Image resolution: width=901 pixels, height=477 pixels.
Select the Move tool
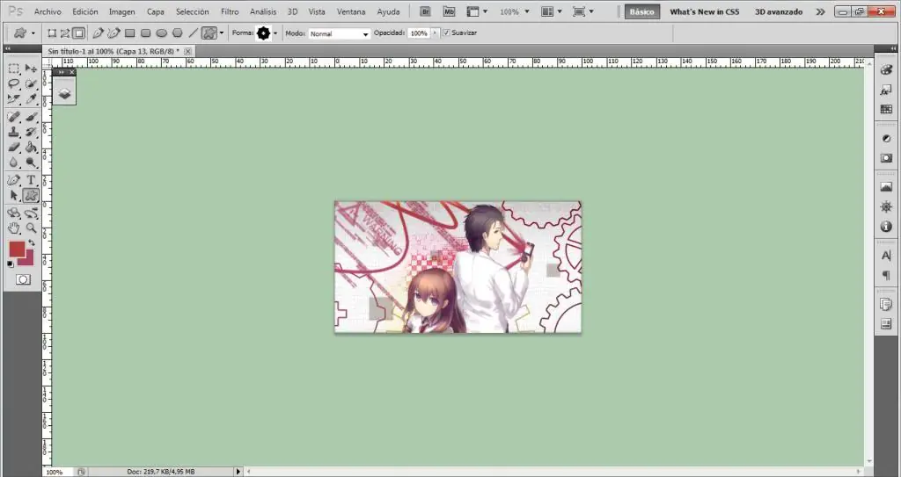point(31,69)
